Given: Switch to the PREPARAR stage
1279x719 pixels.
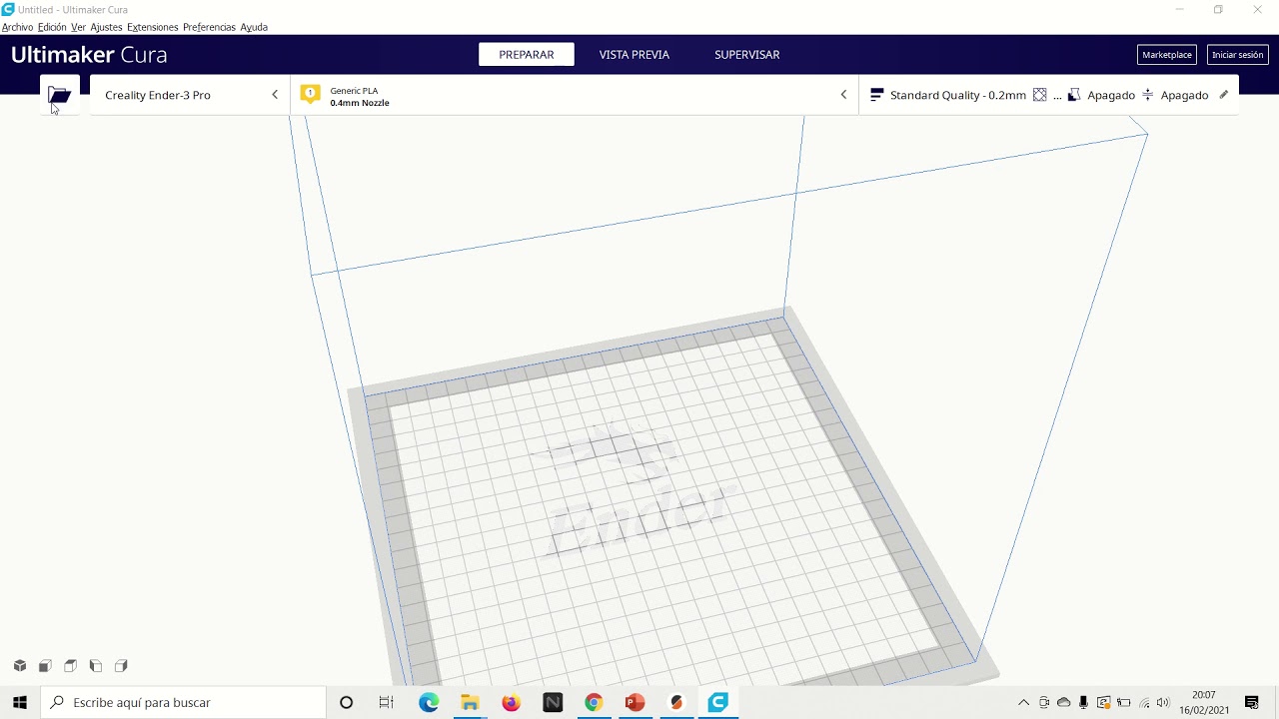Looking at the screenshot, I should tap(527, 55).
